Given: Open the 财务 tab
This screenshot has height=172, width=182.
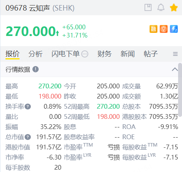Looking at the screenshot, I should pyautogui.click(x=105, y=54).
